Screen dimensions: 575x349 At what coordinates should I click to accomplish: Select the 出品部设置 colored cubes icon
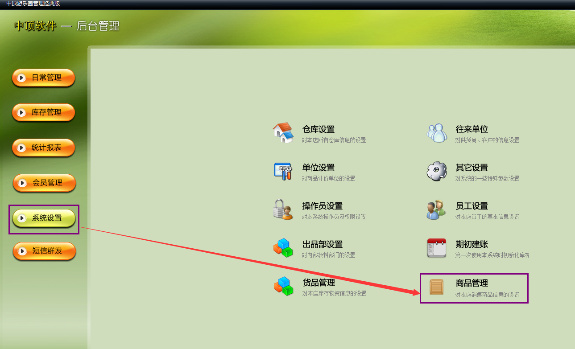[x=283, y=248]
